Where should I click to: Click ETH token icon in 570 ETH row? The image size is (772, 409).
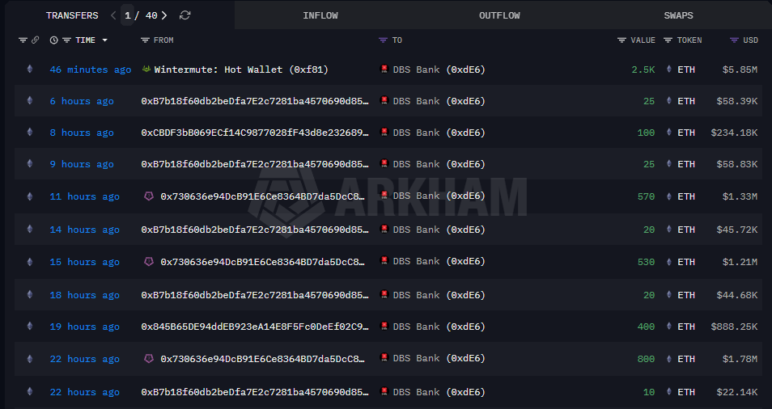[668, 196]
